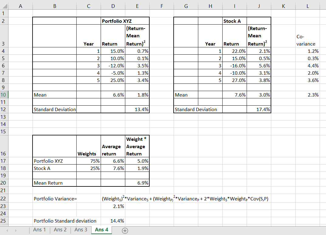
Task: Click the Stock A title cell
Action: point(234,21)
